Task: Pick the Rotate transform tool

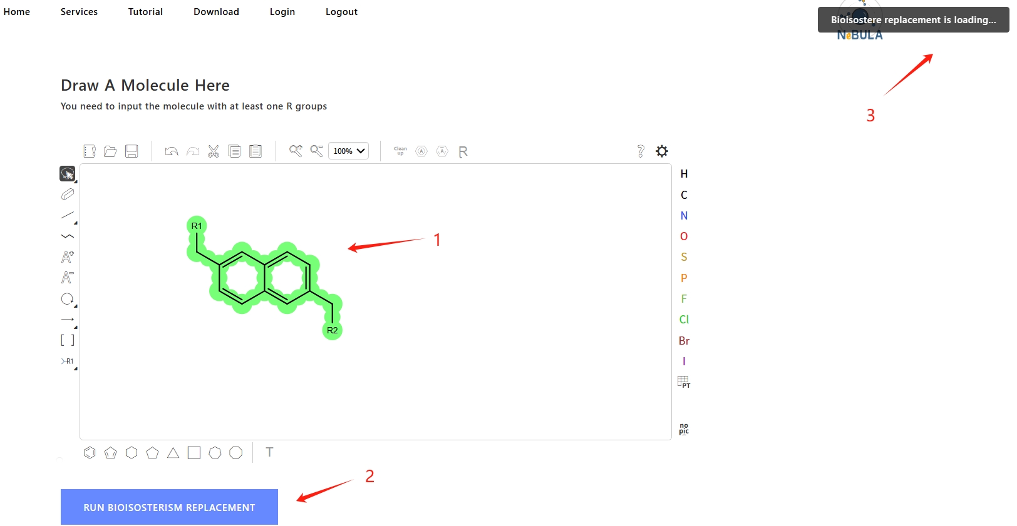Action: click(68, 299)
